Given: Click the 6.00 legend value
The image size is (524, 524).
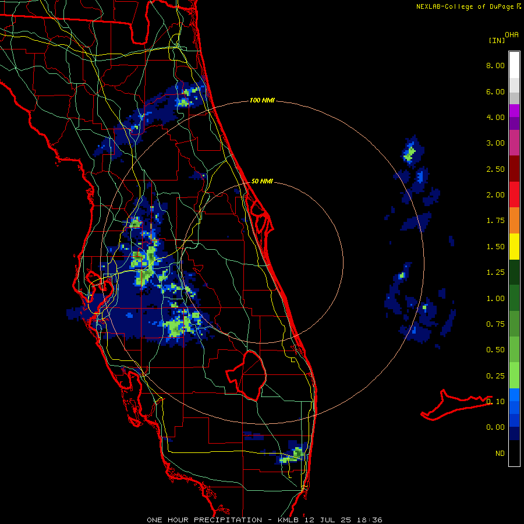Looking at the screenshot, I should (x=495, y=91).
